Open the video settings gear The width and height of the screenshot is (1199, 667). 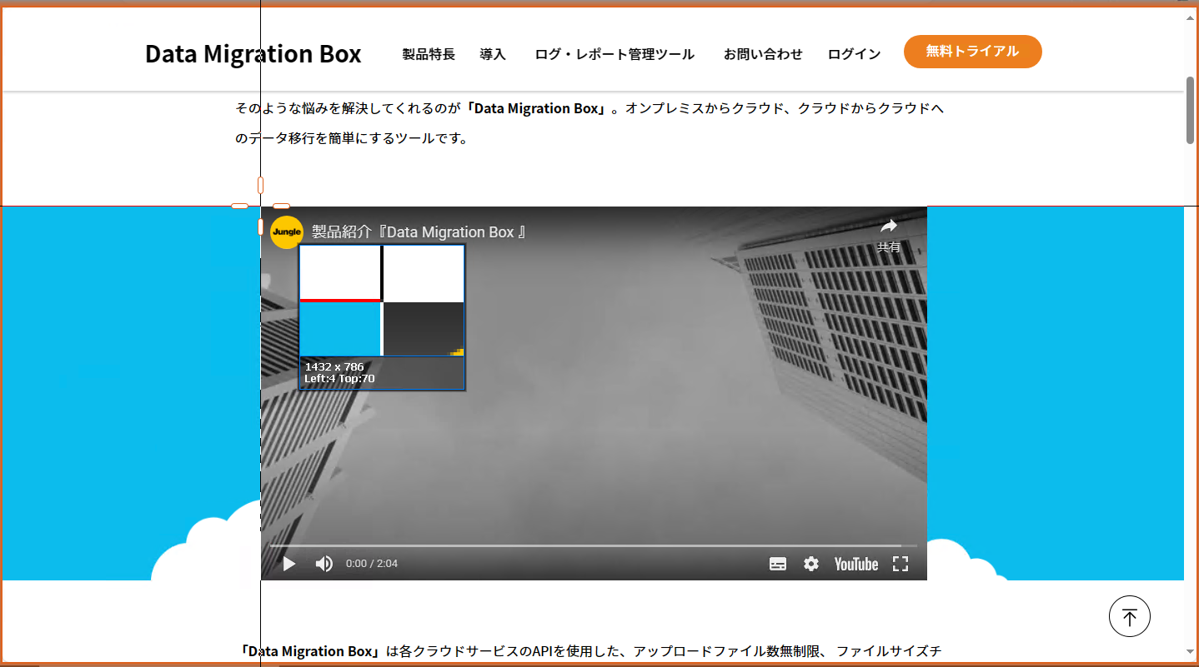tap(810, 564)
